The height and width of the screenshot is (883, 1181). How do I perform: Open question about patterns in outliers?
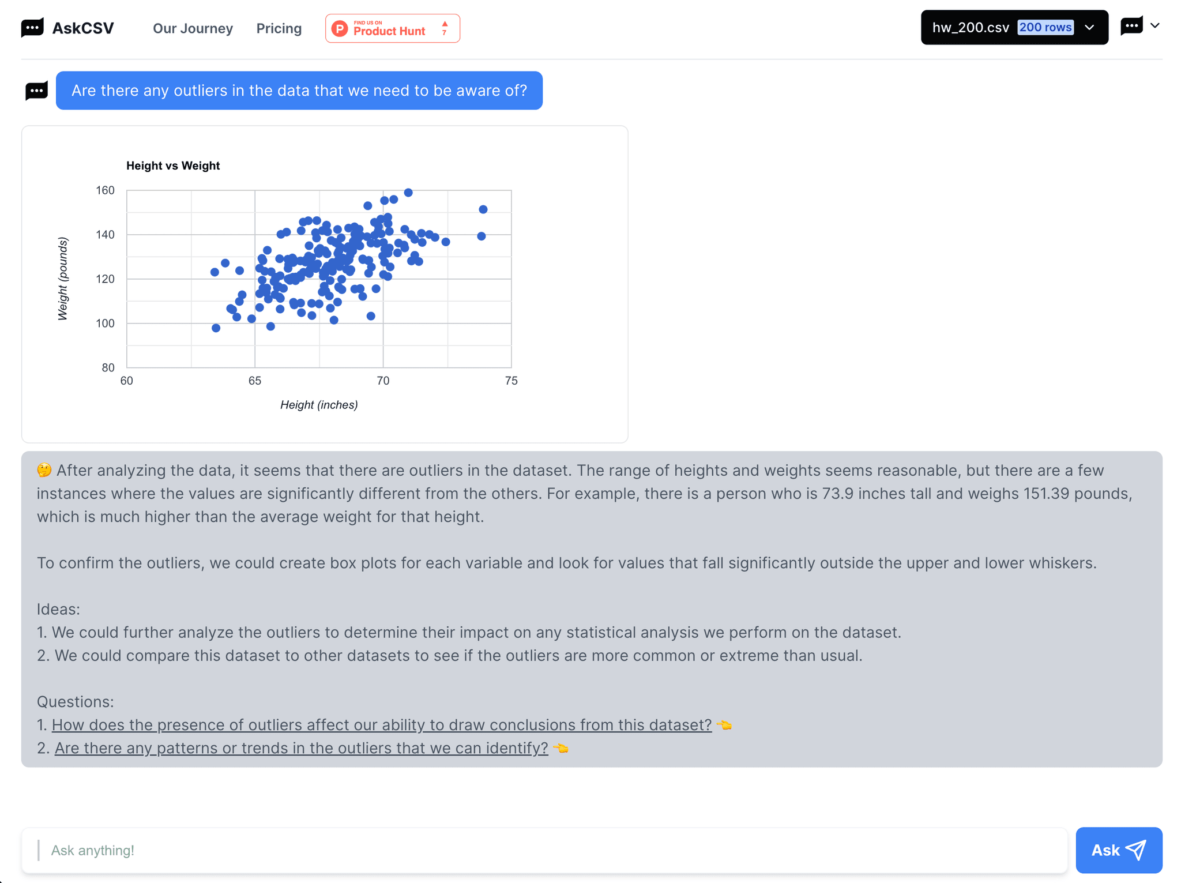click(301, 748)
